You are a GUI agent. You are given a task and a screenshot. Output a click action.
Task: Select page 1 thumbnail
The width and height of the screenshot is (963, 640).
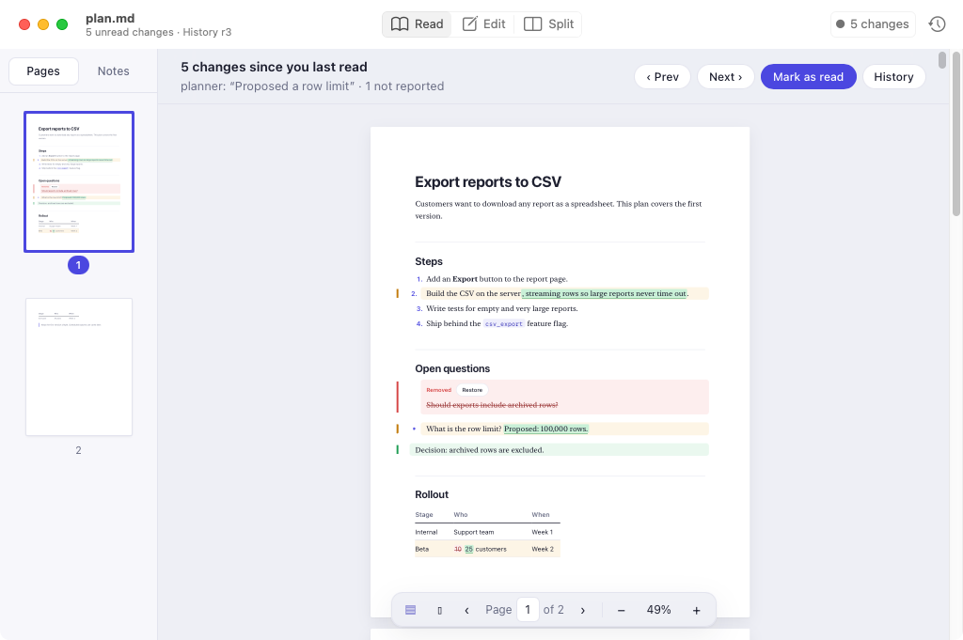[x=79, y=181]
